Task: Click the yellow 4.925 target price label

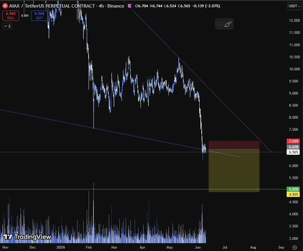Action: [293, 195]
